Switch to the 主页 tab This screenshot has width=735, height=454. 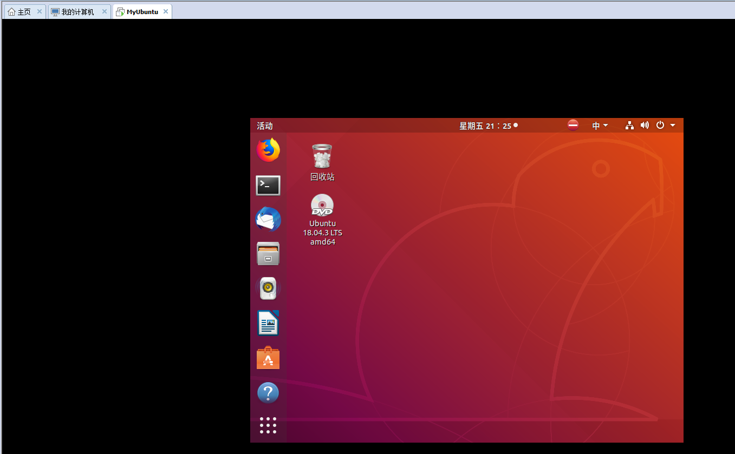point(25,11)
